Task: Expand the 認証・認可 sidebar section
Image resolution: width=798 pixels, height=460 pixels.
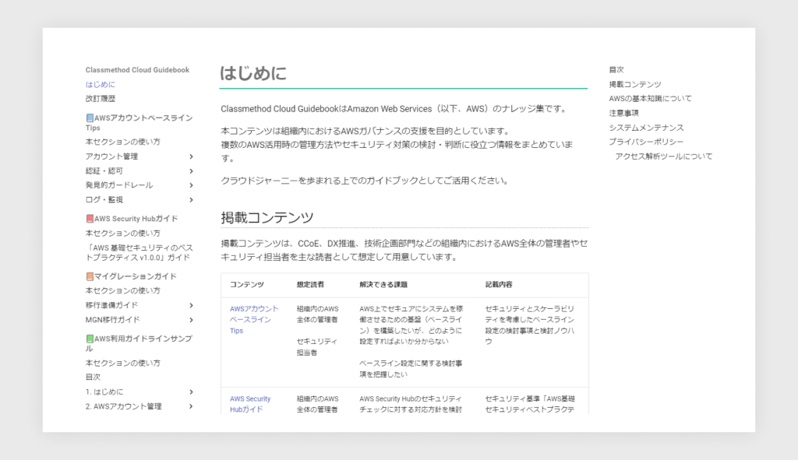Action: [x=191, y=170]
